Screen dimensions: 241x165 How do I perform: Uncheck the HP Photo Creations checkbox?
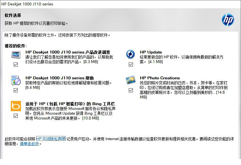[x=131, y=90]
